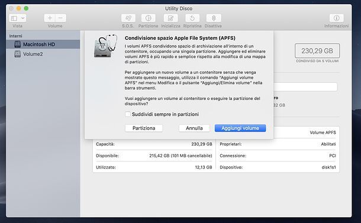Click the green zoom window button
Image resolution: width=361 pixels, height=223 pixels.
coord(26,8)
